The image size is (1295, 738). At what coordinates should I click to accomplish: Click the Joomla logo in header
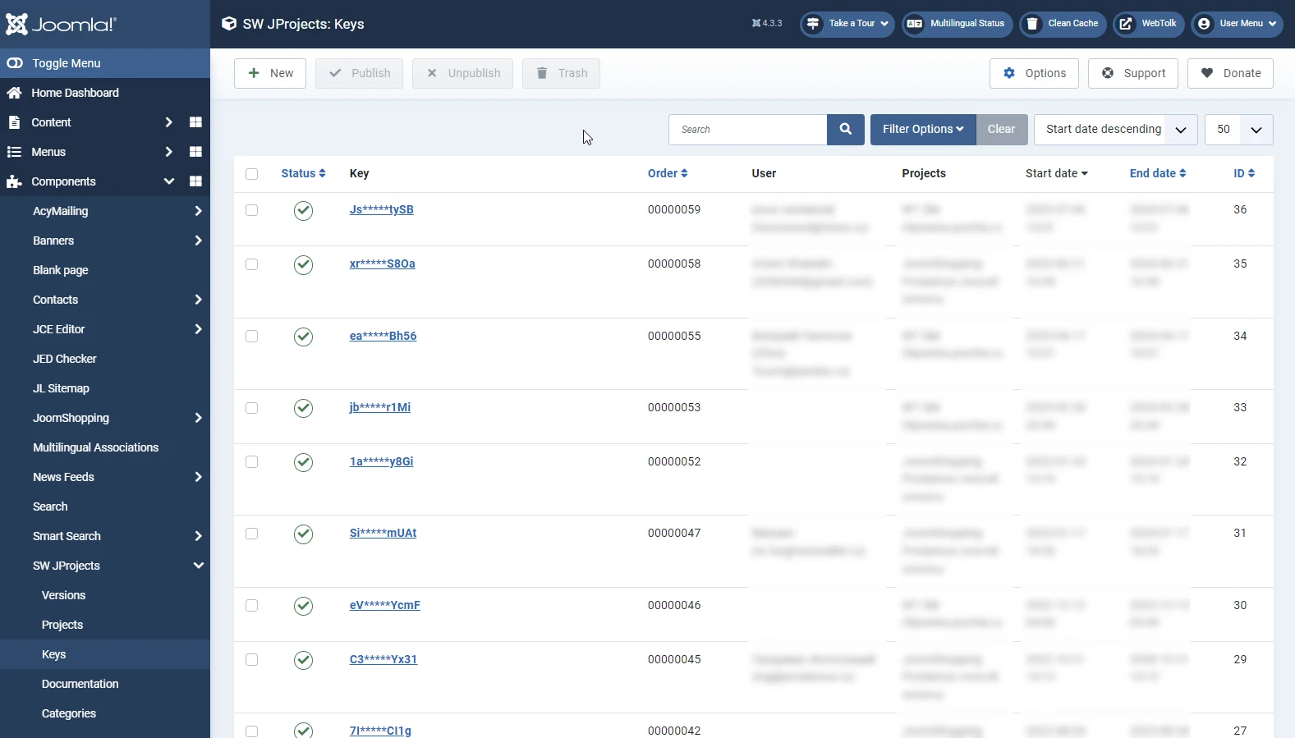pos(62,24)
